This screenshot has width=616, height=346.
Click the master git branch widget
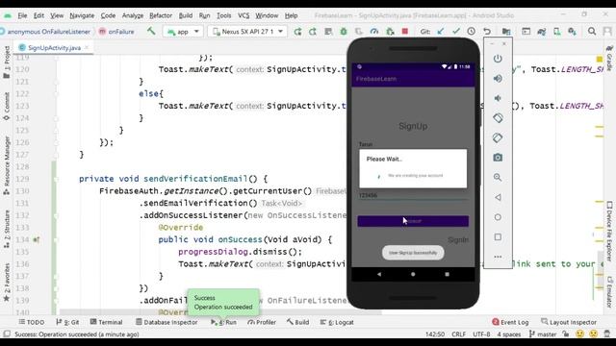(543, 334)
